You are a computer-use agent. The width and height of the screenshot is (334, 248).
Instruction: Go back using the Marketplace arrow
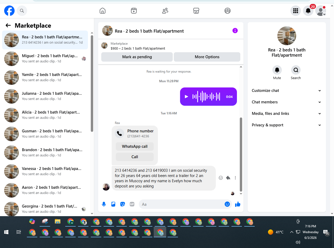coord(8,25)
